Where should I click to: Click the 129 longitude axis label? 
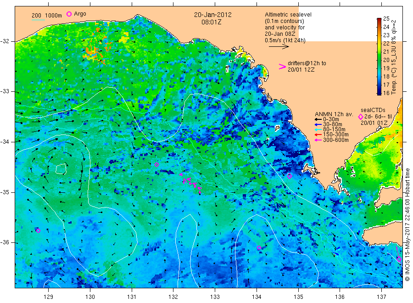click(x=49, y=297)
